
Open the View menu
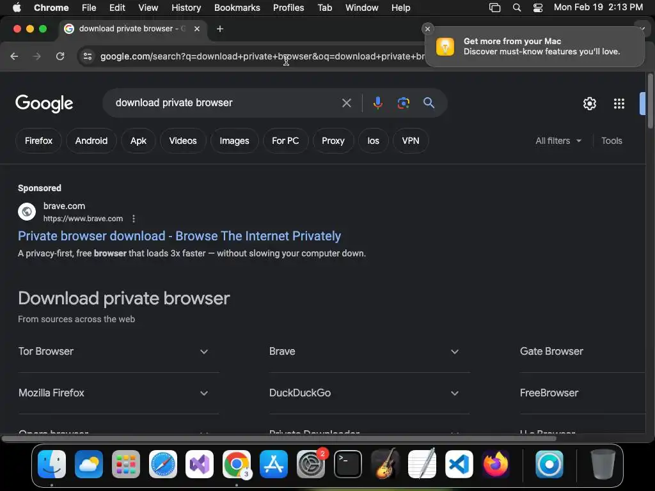click(148, 8)
